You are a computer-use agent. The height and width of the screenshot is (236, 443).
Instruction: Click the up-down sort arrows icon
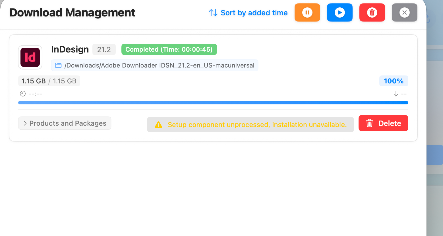coord(213,13)
